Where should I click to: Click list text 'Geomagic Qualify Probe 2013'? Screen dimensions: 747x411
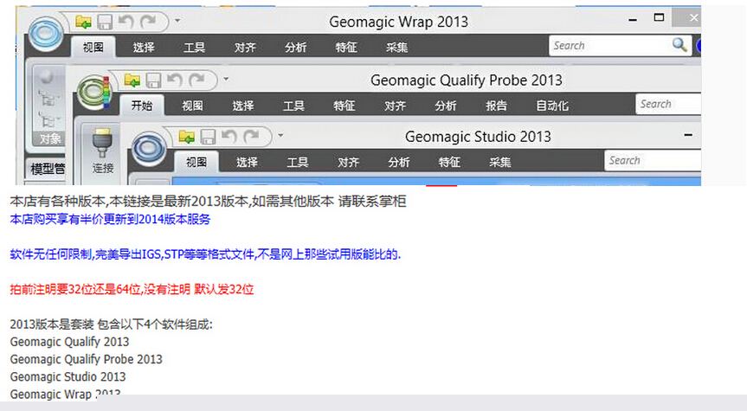[87, 359]
